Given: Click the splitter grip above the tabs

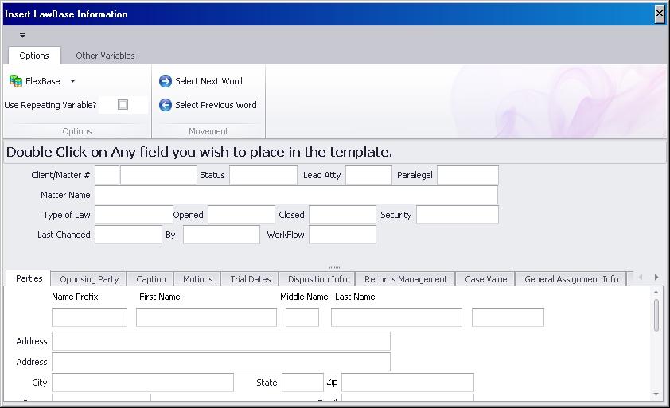Looking at the screenshot, I should point(334,267).
